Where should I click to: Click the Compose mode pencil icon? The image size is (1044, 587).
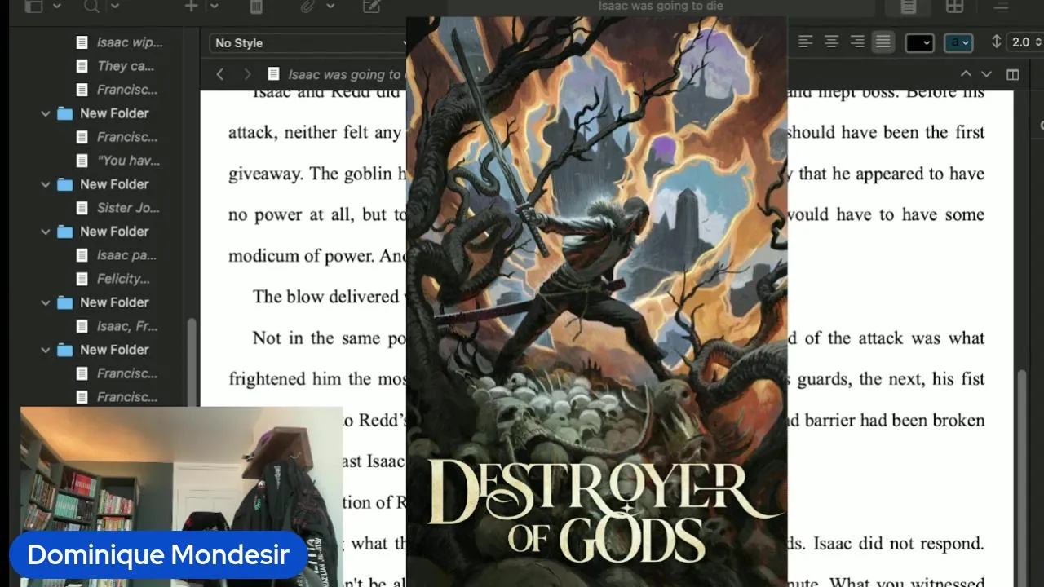click(x=372, y=7)
